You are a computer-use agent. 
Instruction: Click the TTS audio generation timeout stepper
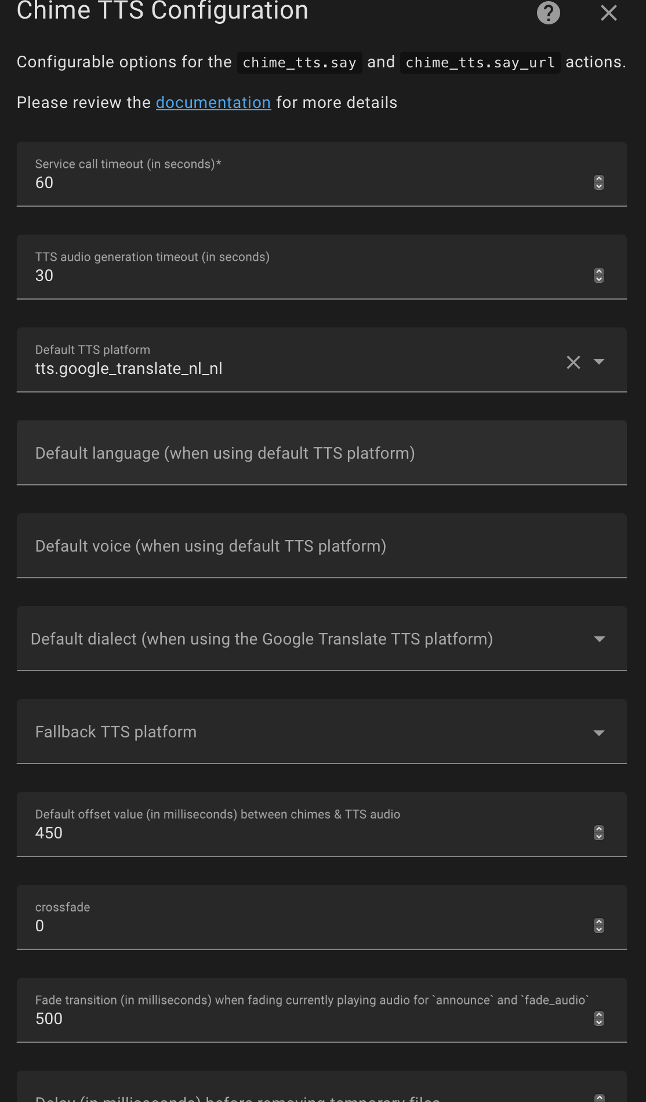(x=599, y=275)
